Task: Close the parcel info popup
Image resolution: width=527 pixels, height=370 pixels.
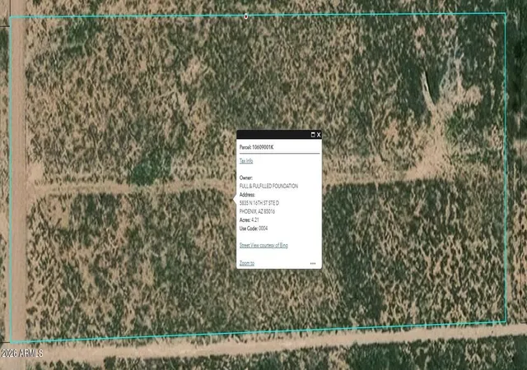Action: [319, 135]
